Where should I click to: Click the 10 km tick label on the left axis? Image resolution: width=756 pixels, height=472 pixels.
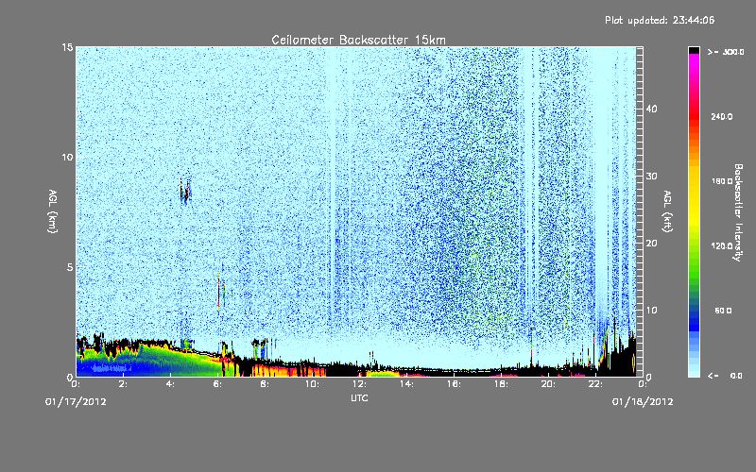tap(67, 158)
